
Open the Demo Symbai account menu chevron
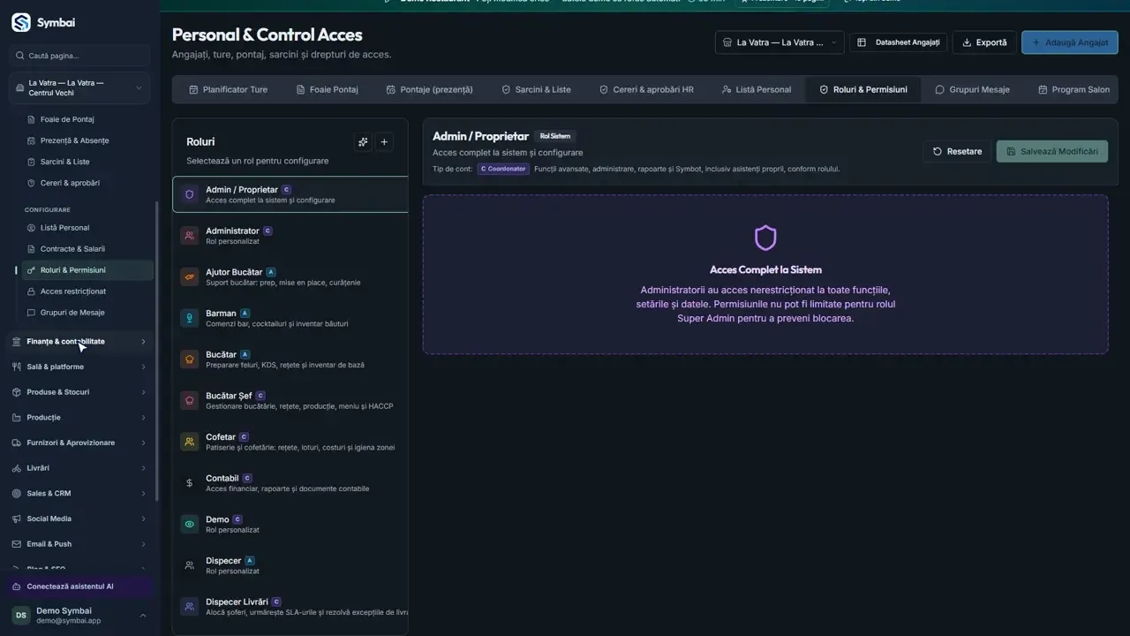[x=143, y=616]
